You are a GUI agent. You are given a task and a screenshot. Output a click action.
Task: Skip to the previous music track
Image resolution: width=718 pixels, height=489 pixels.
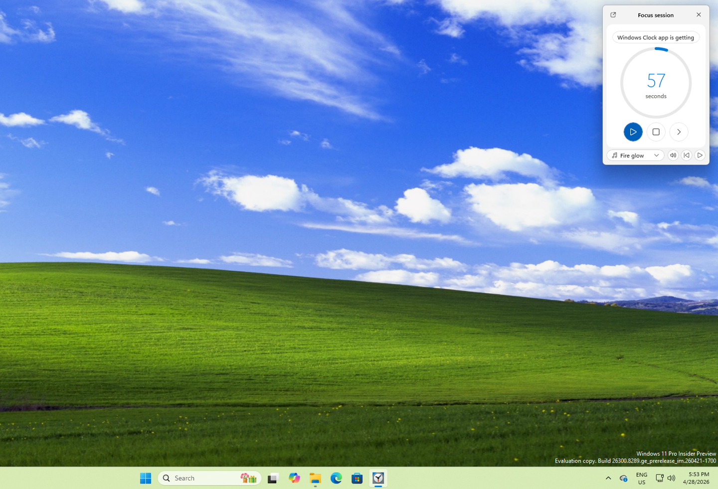point(687,155)
